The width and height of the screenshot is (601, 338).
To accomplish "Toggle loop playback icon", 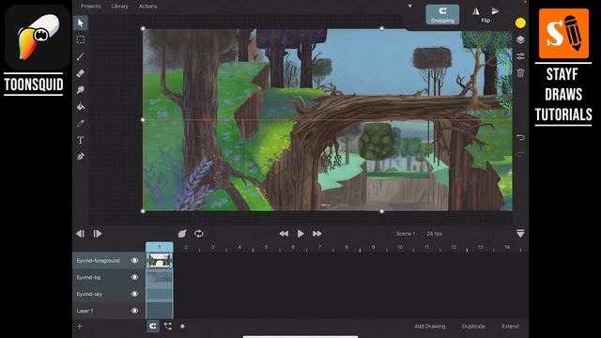I will click(x=198, y=234).
